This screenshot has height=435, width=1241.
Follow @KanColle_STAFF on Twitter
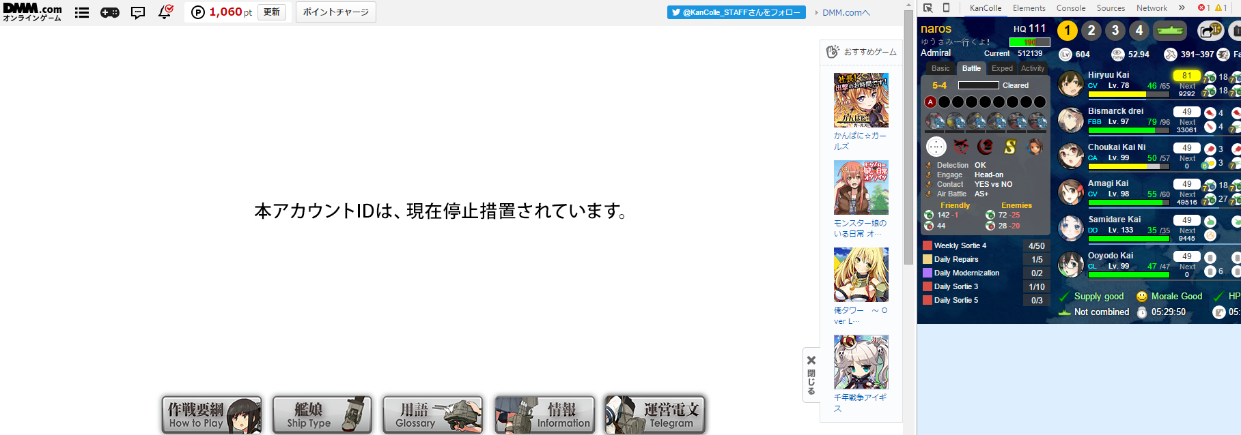(736, 12)
